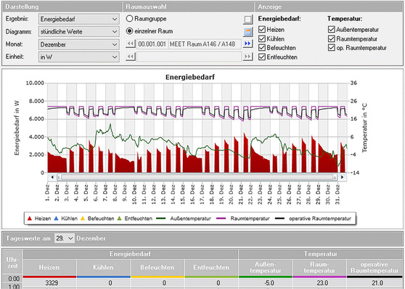
Task: Click the previous-room double arrow button
Action: (x=131, y=44)
